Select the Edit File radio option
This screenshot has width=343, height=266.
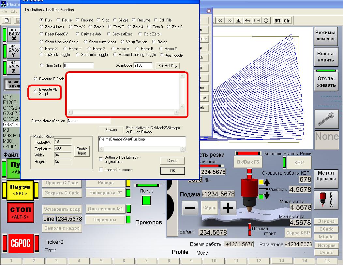click(156, 20)
